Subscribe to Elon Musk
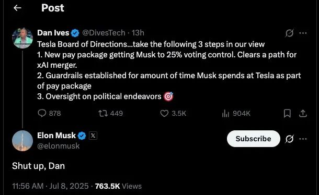Viewport: 319px width, 195px height. tap(253, 139)
